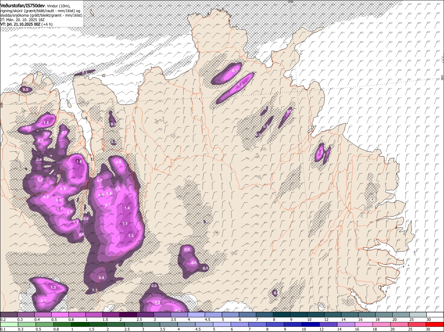
Task: Click the 1.6 precipitation value on the map
Action: tap(46, 123)
